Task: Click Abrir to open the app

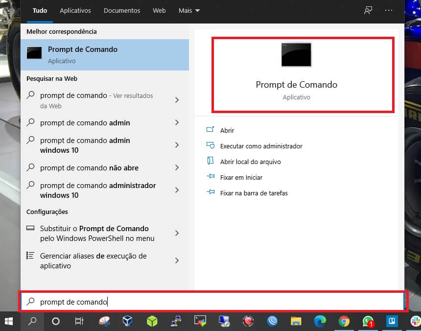Action: 227,130
